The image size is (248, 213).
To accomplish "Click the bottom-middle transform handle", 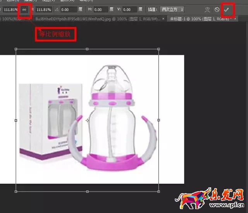I will point(87,192).
